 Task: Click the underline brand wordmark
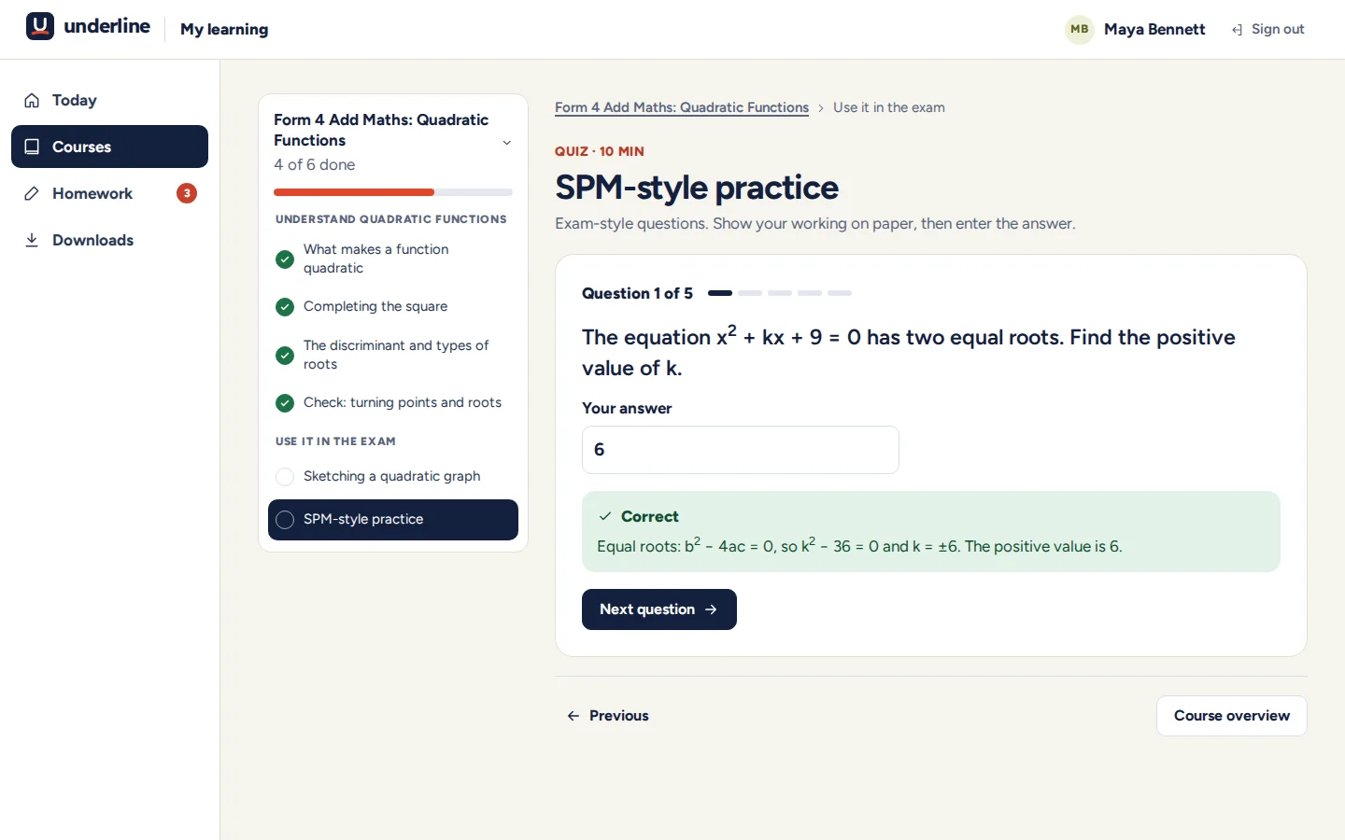[106, 26]
